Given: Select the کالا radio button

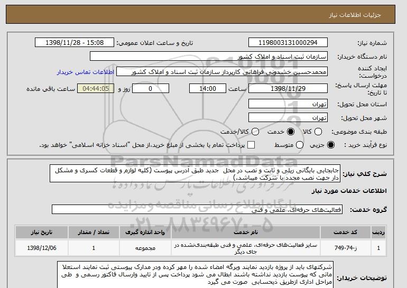Looking at the screenshot, I should click(318, 132).
